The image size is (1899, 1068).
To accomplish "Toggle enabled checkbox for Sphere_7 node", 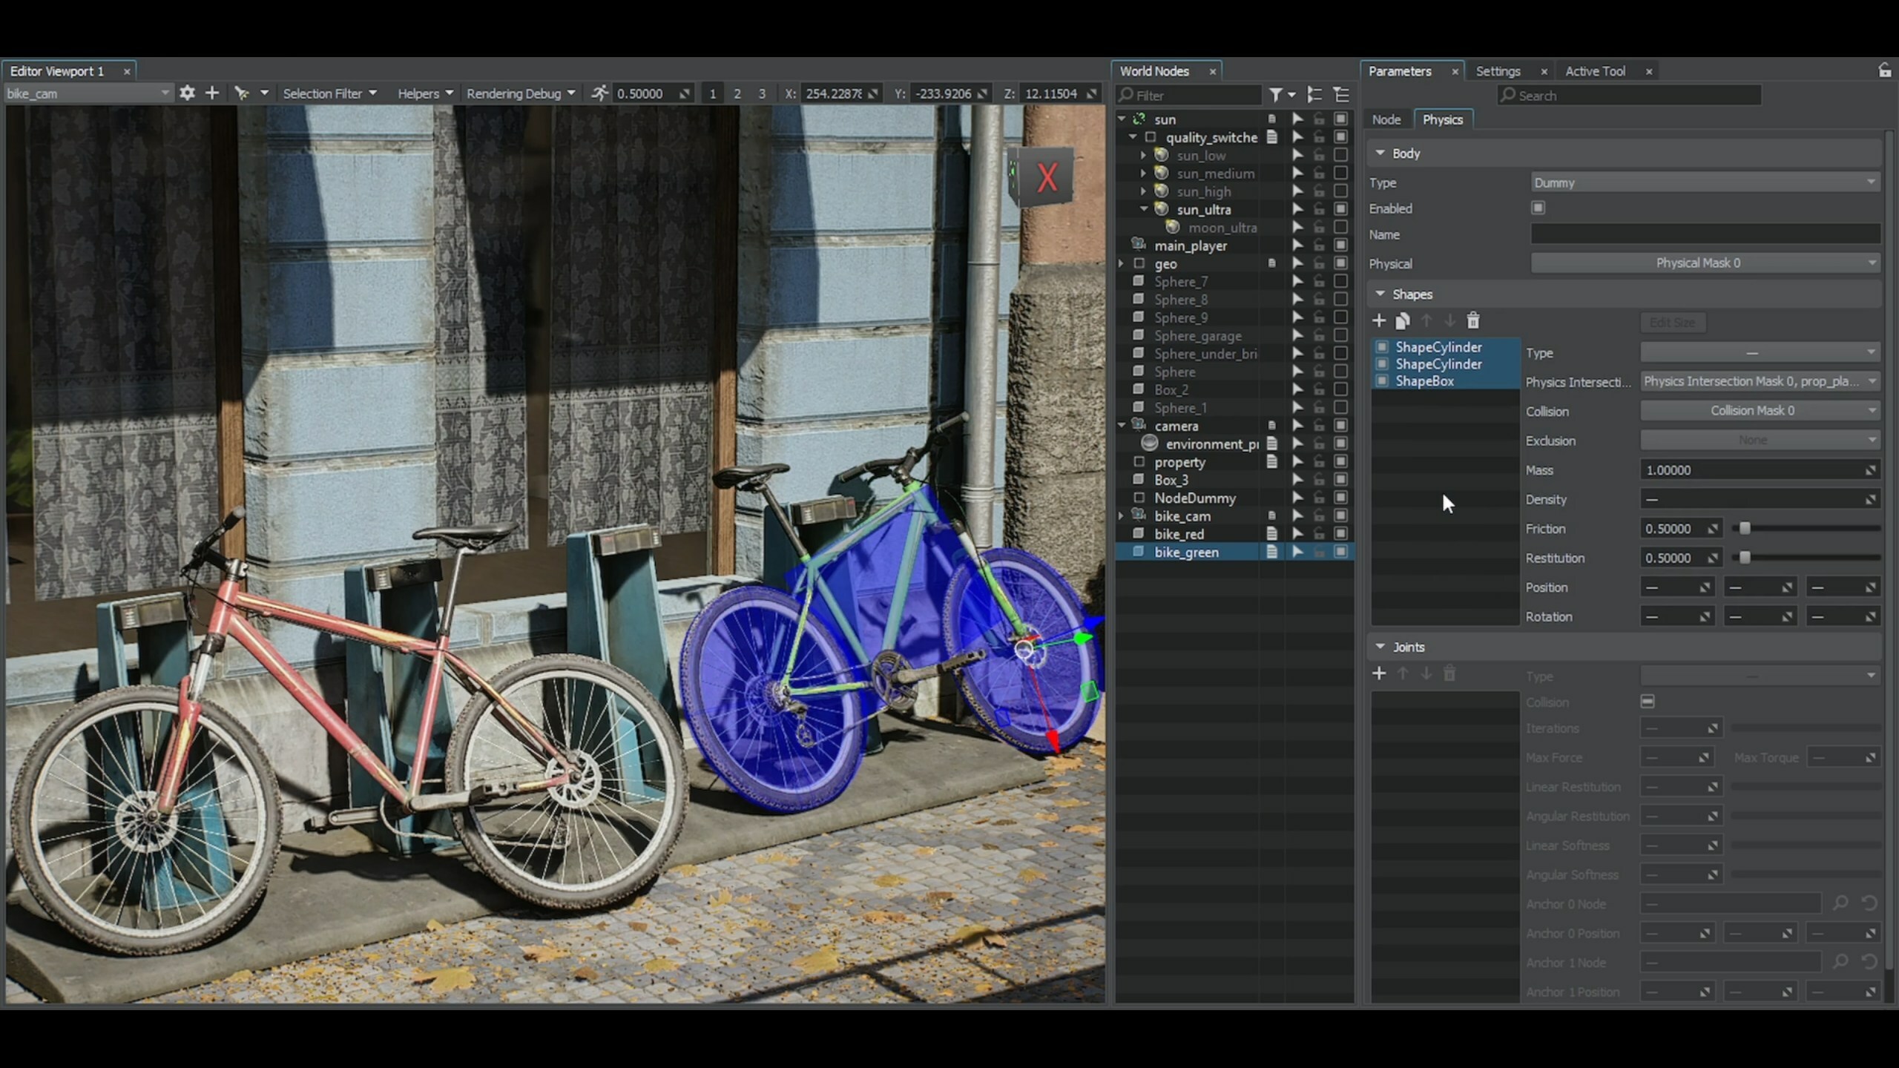I will 1340,282.
